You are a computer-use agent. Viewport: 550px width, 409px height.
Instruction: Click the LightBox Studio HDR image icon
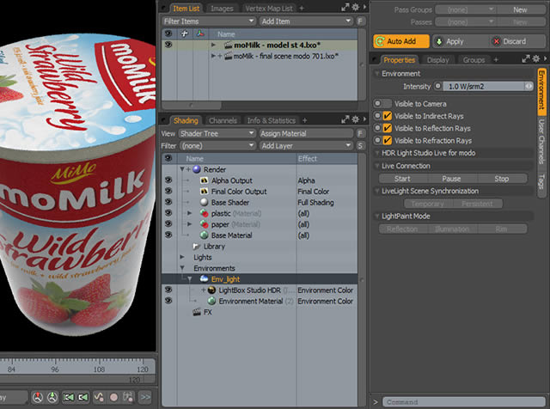pyautogui.click(x=212, y=290)
